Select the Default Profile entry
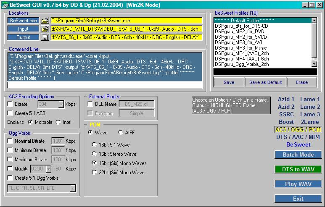Image resolution: width=325 pixels, height=207 pixels. point(263,21)
